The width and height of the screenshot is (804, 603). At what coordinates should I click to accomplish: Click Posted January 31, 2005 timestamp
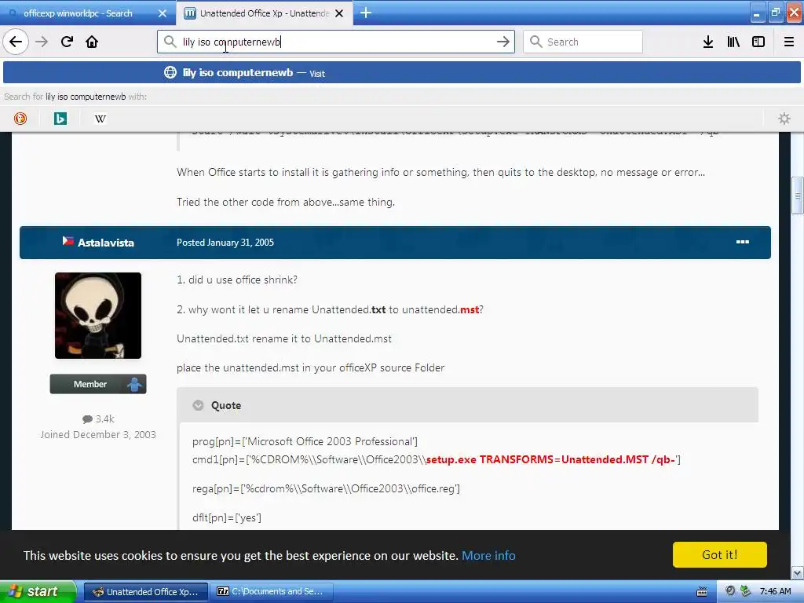pyautogui.click(x=225, y=243)
